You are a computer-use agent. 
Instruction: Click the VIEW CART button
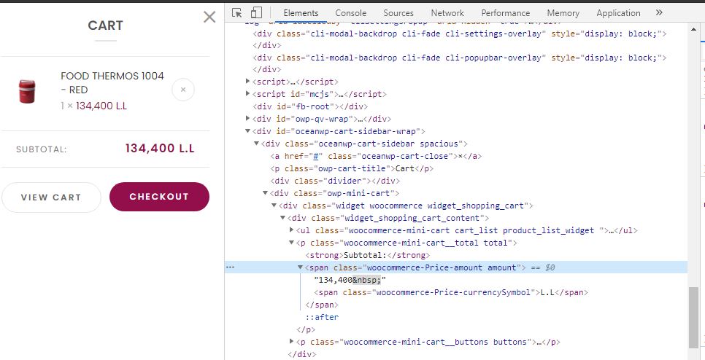(x=51, y=197)
